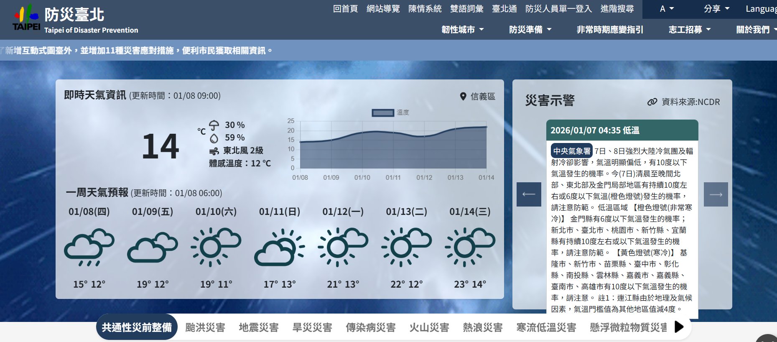Open the 防災準備 dropdown menu
777x342 pixels.
coord(530,30)
